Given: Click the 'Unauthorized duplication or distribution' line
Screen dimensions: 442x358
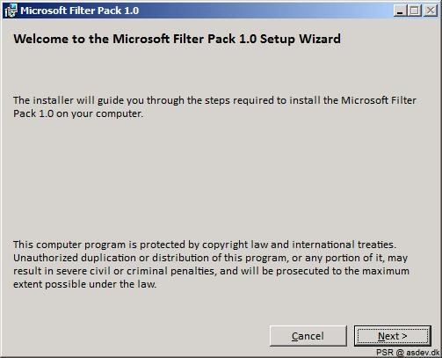Looking at the screenshot, I should [210, 258].
